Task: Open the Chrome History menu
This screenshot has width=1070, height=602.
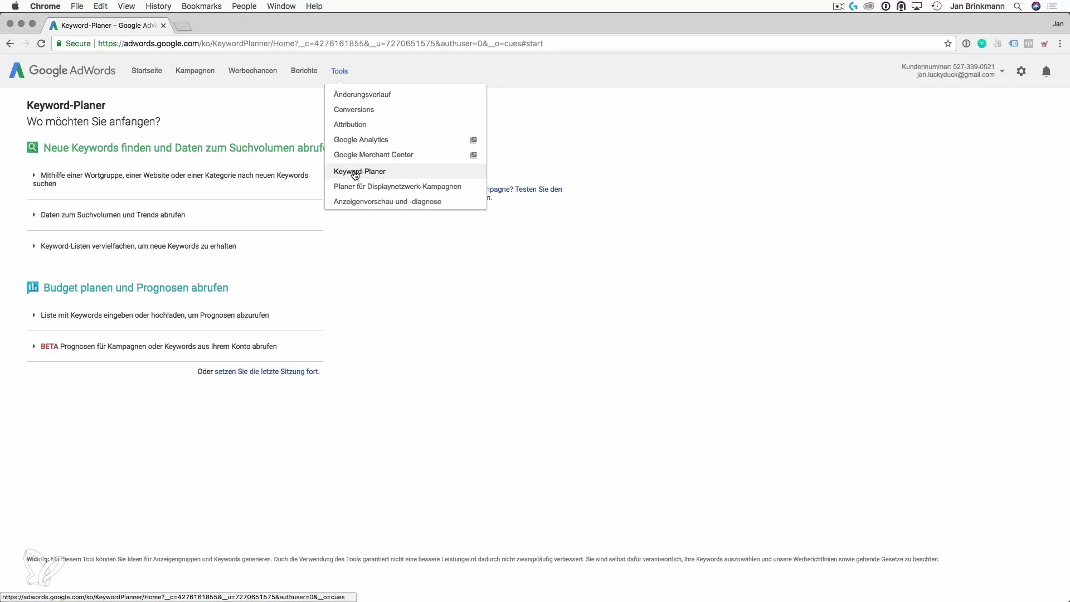Action: [x=158, y=6]
